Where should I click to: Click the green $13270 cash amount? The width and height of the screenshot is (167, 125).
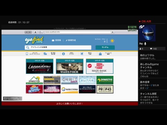(x=132, y=27)
